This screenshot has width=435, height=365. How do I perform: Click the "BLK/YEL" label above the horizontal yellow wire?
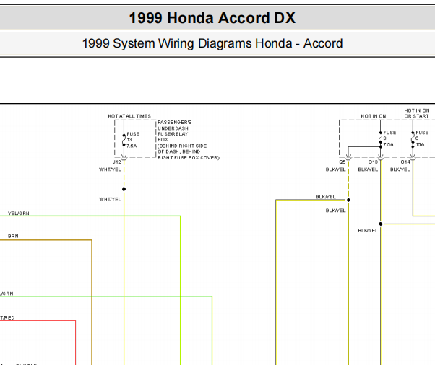[x=326, y=197]
